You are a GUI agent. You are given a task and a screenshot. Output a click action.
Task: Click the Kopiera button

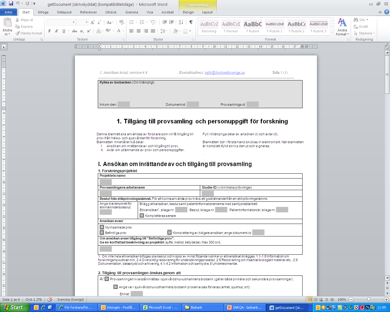24,27
